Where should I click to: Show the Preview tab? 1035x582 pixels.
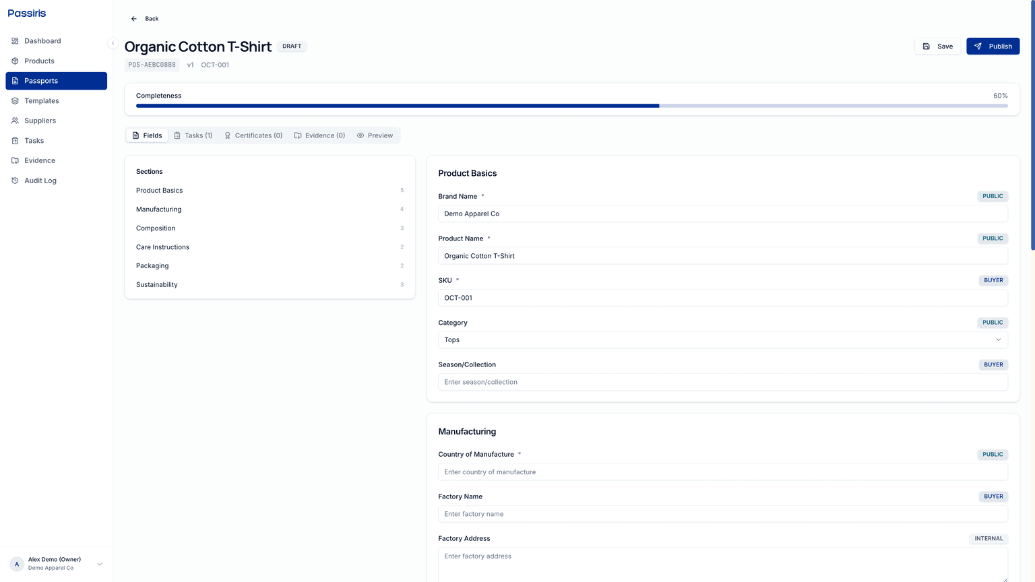click(x=375, y=135)
